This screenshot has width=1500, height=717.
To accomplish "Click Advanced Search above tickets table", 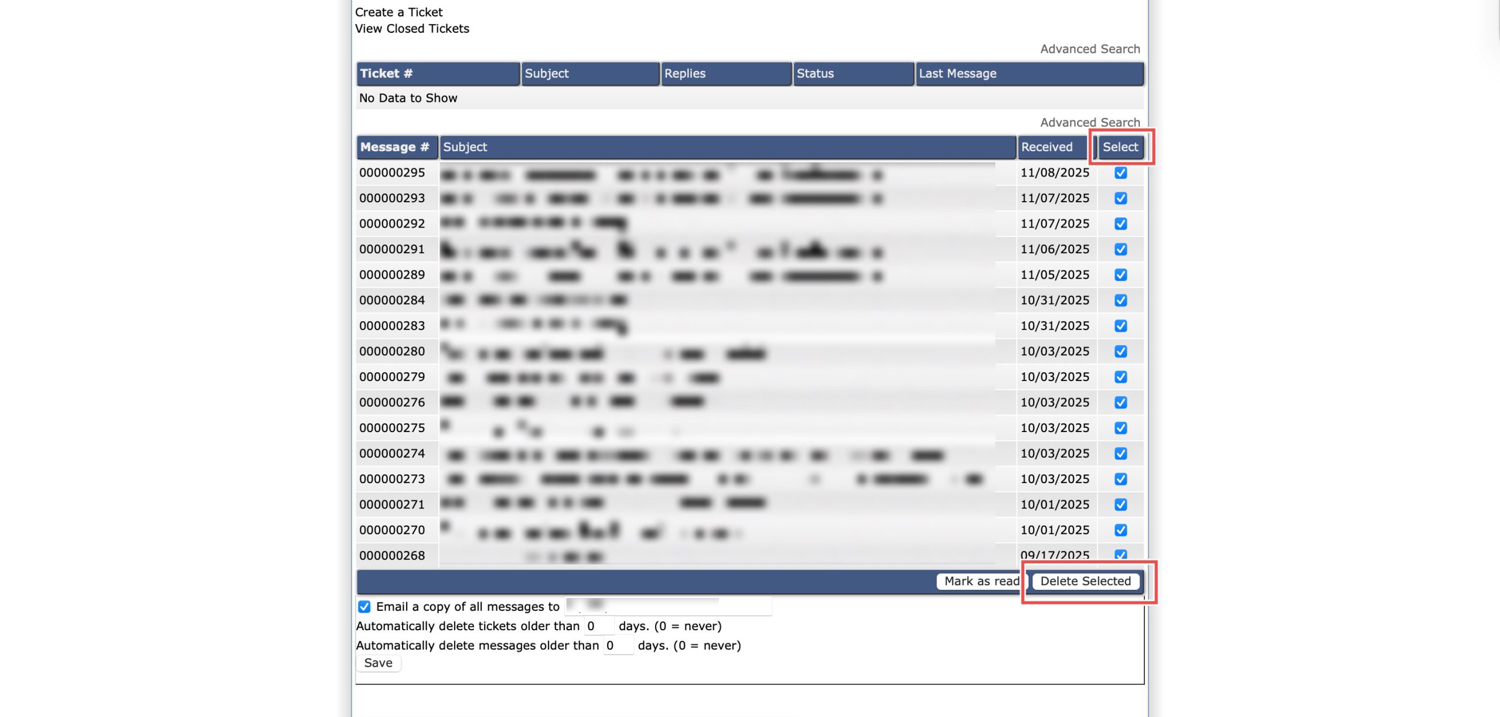I will click(1090, 49).
